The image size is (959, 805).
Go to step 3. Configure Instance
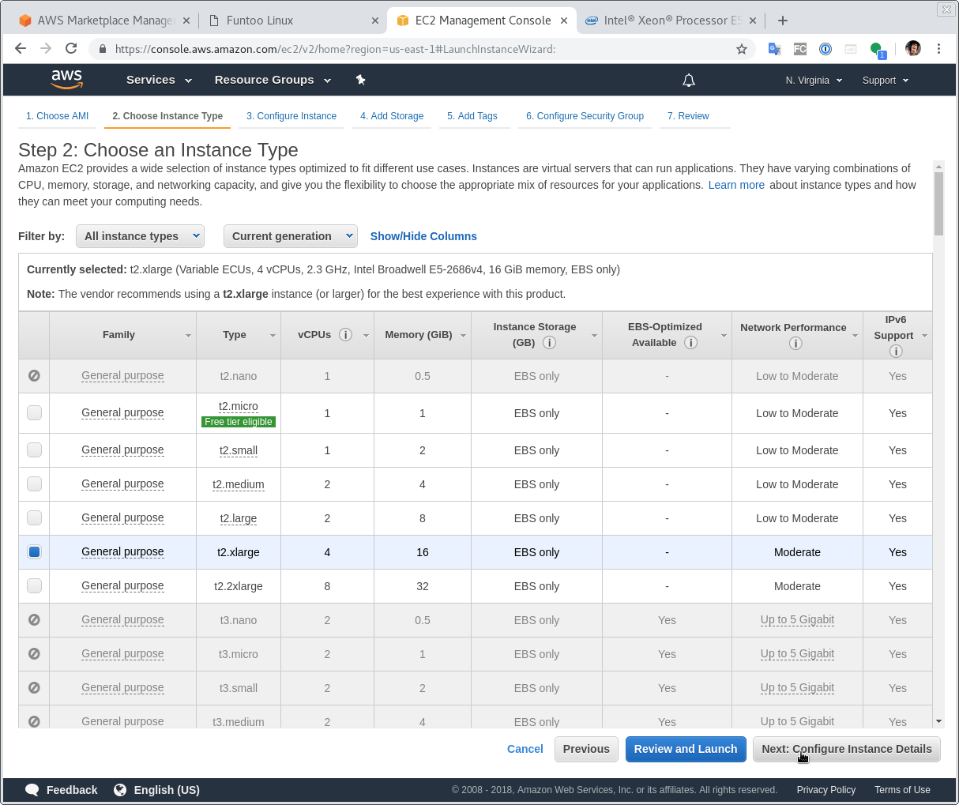pyautogui.click(x=291, y=116)
